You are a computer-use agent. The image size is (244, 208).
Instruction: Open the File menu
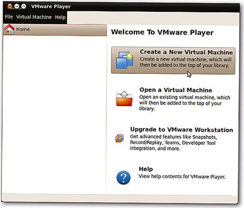tap(9, 17)
